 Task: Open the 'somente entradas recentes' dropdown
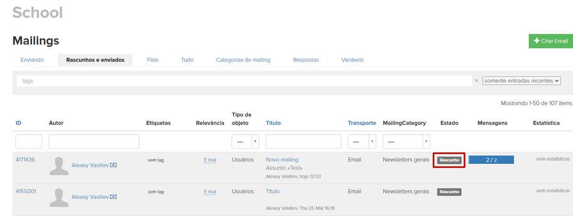[x=521, y=81]
